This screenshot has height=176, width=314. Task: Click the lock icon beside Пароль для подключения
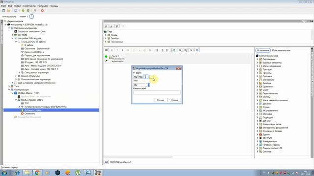tap(22, 55)
